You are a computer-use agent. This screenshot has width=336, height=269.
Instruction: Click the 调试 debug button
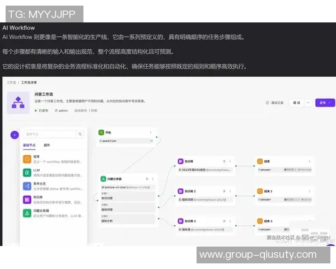click(297, 103)
